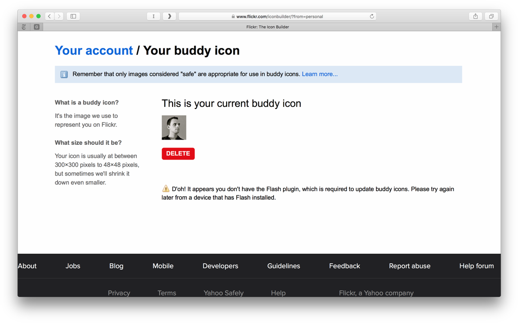Click 'Flickr, a Yahoo company' footer text
Screen dimensions: 518x323
376,293
